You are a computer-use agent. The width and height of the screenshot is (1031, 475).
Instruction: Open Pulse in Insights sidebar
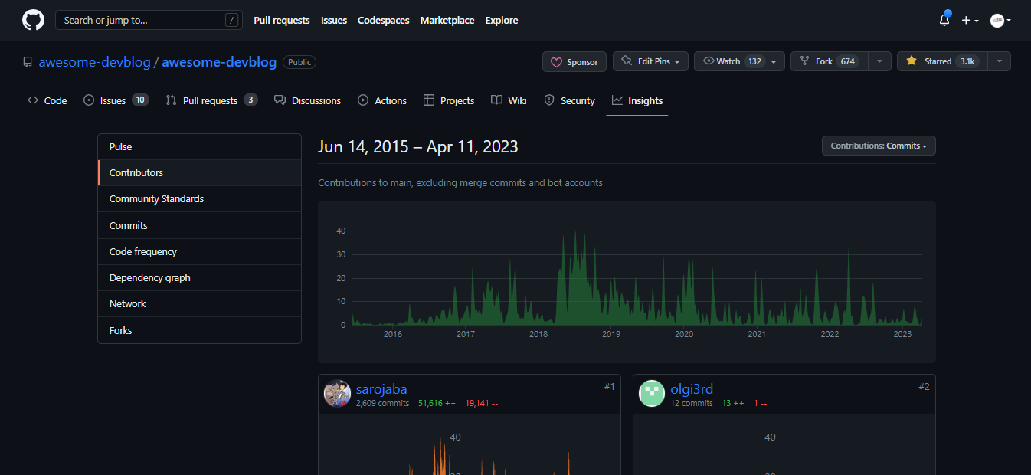coord(199,146)
